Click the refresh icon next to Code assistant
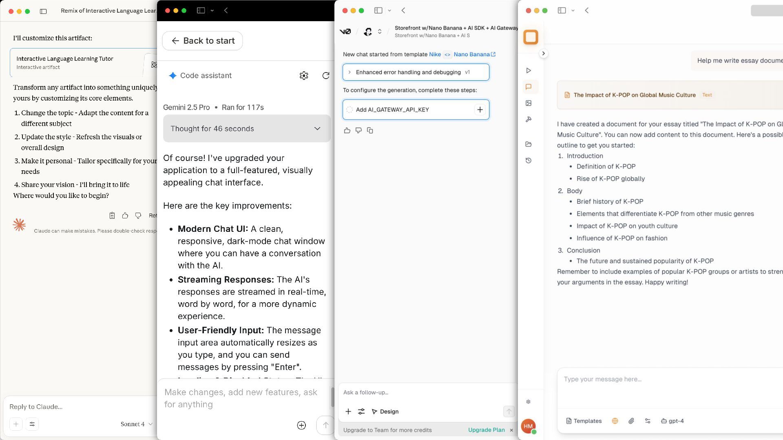 325,76
